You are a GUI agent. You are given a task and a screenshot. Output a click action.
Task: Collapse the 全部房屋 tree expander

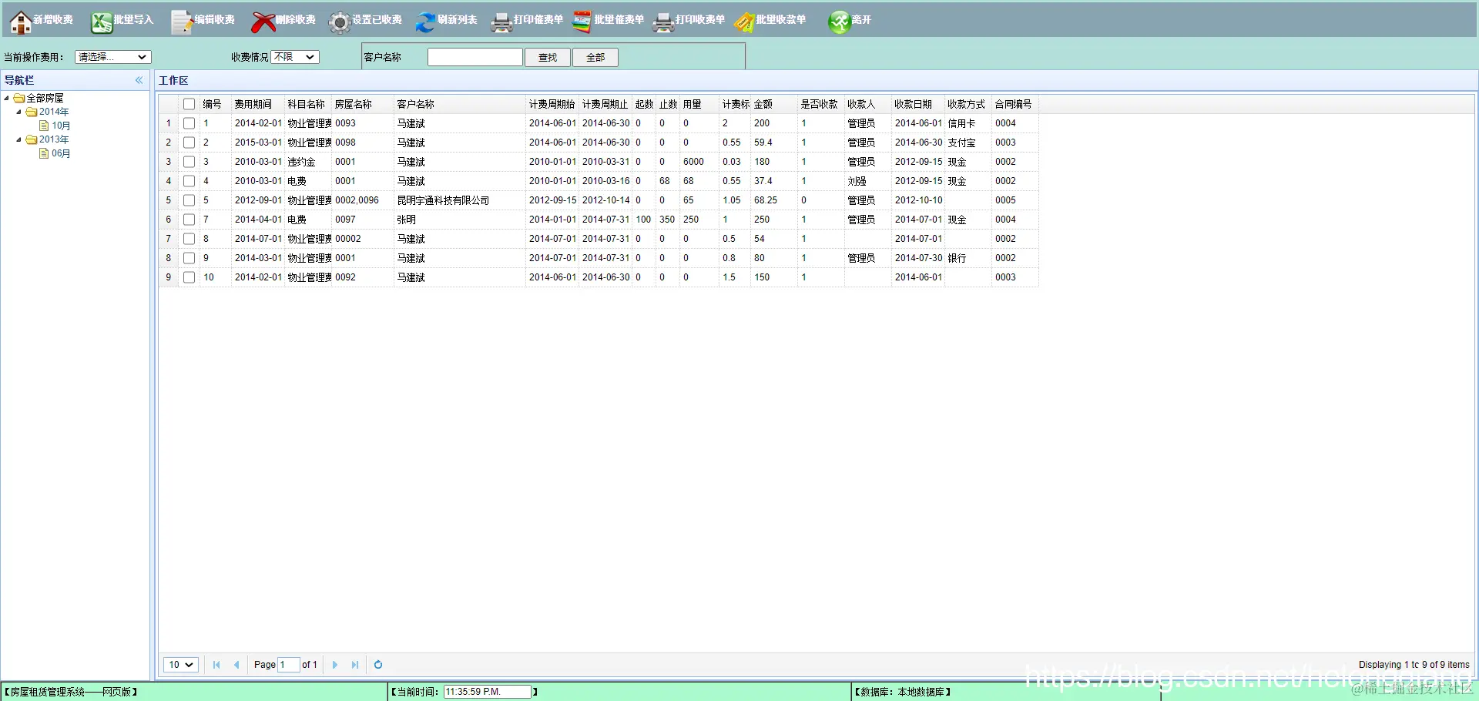click(6, 99)
